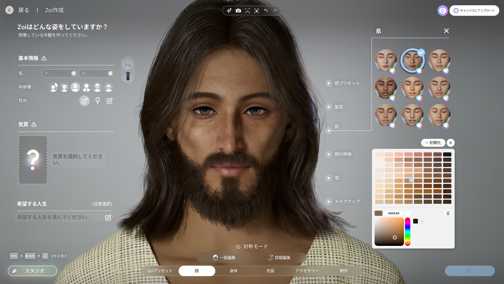
Task: Open the アクセサリー tab
Action: [x=307, y=271]
